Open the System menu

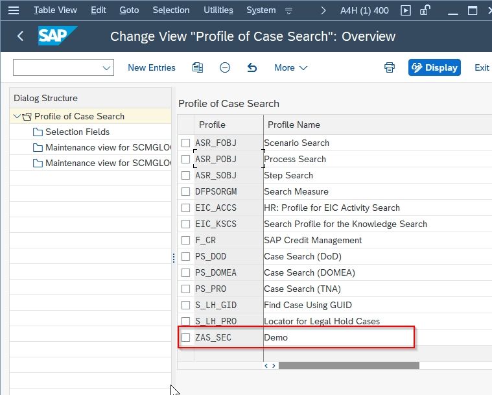coord(261,10)
